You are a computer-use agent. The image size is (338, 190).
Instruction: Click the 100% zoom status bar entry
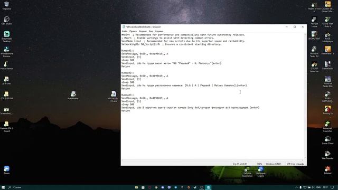coord(259,164)
